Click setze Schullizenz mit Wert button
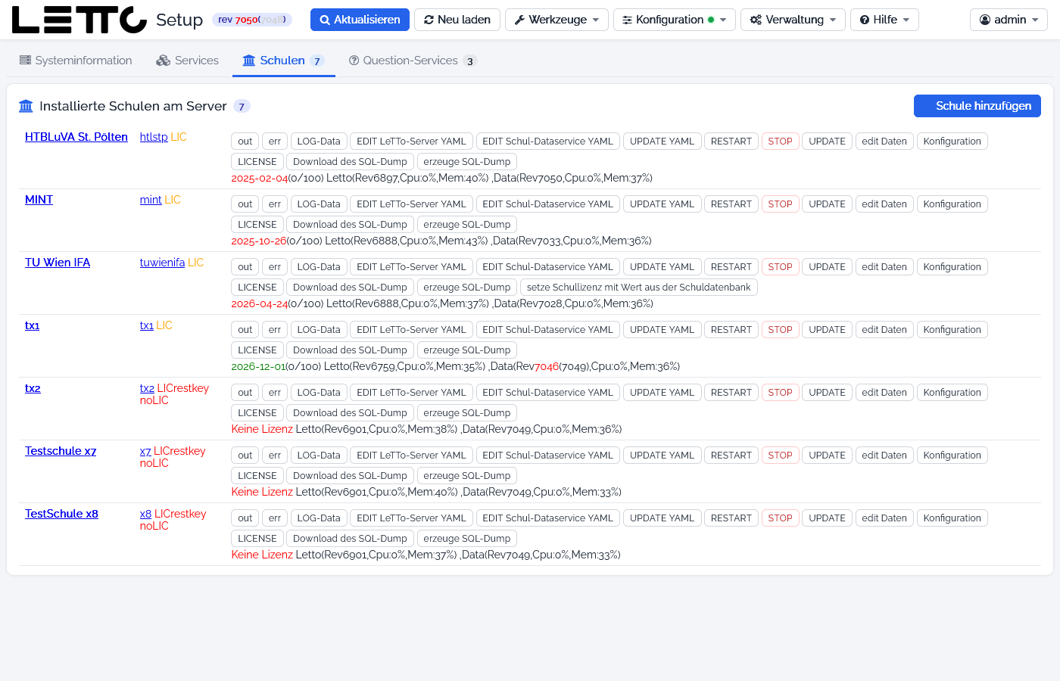Viewport: 1060px width, 681px height. tap(638, 288)
